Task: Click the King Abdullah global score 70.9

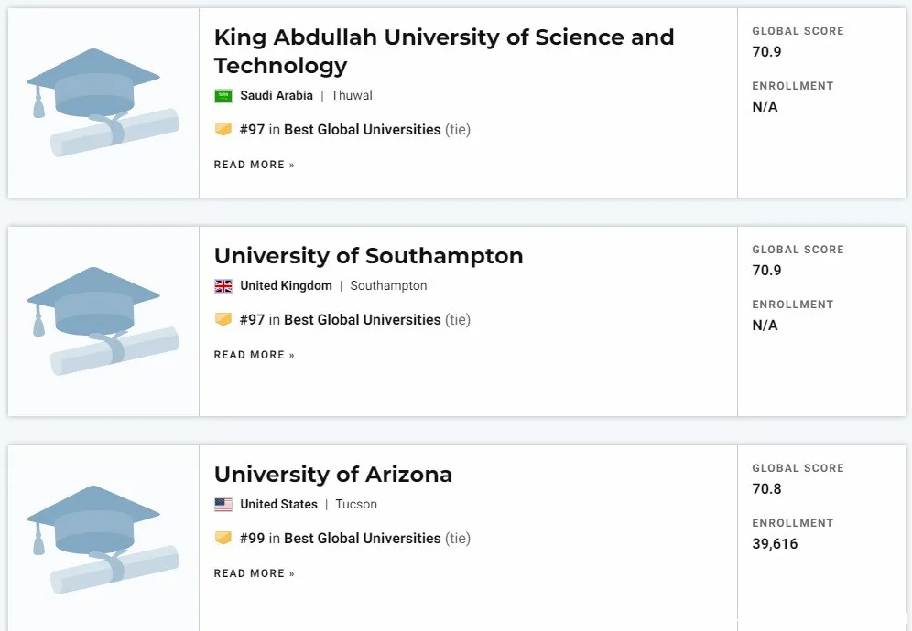Action: [766, 52]
